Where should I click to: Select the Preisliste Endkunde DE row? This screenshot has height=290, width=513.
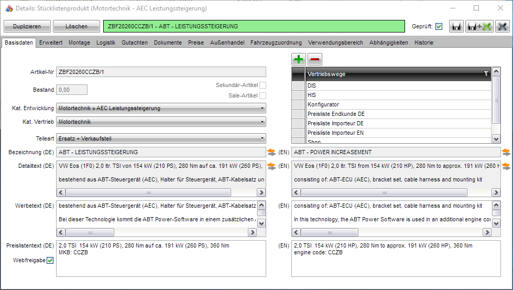398,114
